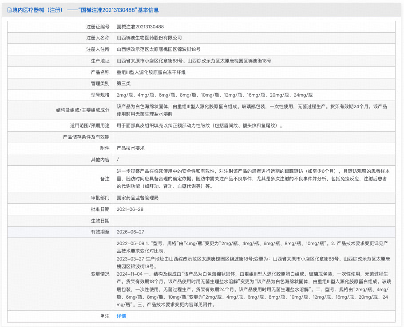Click the 国家药品监督管理局 approval department value
This screenshot has width=404, height=327.
coord(137,198)
